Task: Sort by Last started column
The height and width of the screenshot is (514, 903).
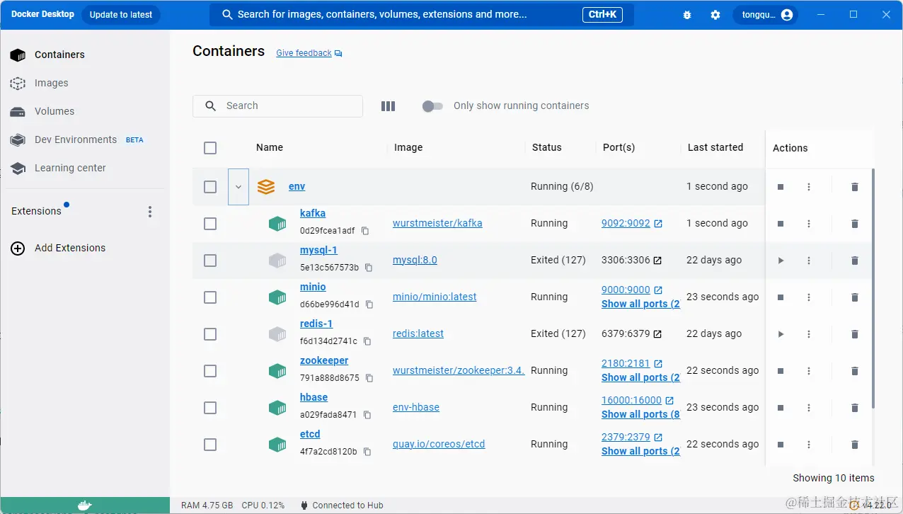Action: click(715, 147)
